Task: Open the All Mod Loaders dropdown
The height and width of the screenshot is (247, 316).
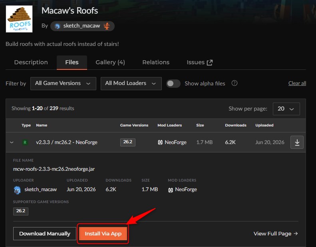Action: tap(131, 83)
